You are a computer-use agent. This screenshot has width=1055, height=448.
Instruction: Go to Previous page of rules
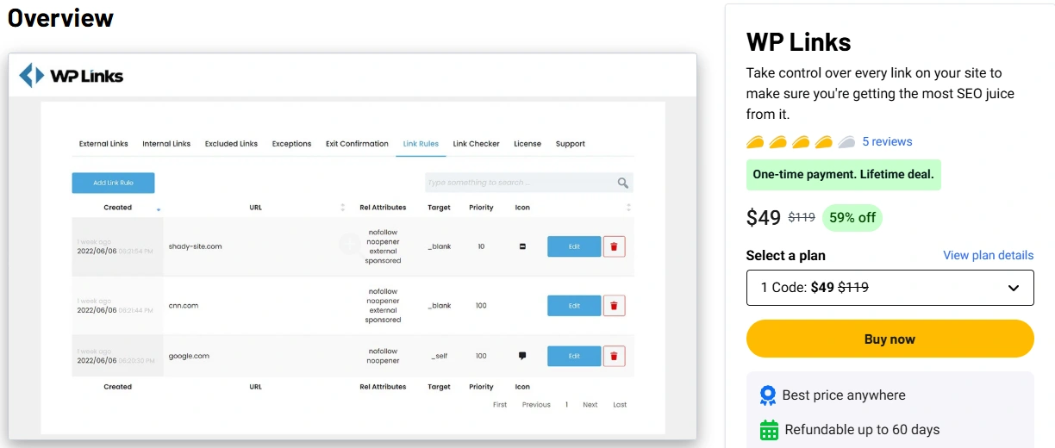tap(536, 405)
